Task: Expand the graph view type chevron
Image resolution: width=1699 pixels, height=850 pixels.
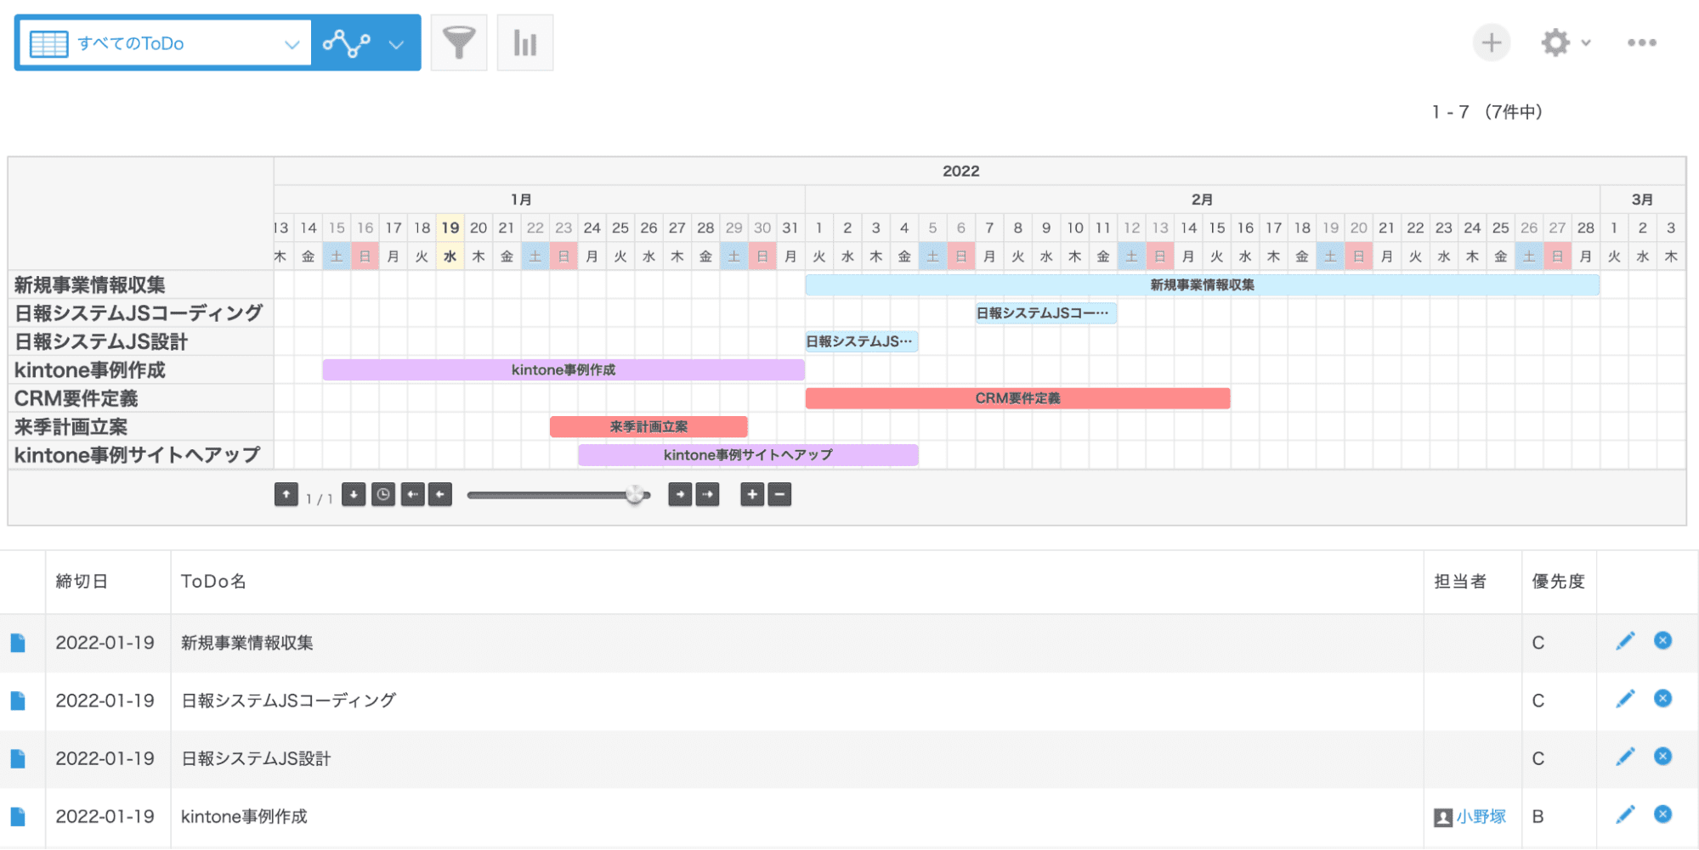Action: tap(396, 44)
